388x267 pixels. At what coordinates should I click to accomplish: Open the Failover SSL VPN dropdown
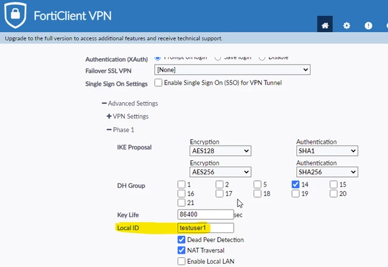point(232,70)
